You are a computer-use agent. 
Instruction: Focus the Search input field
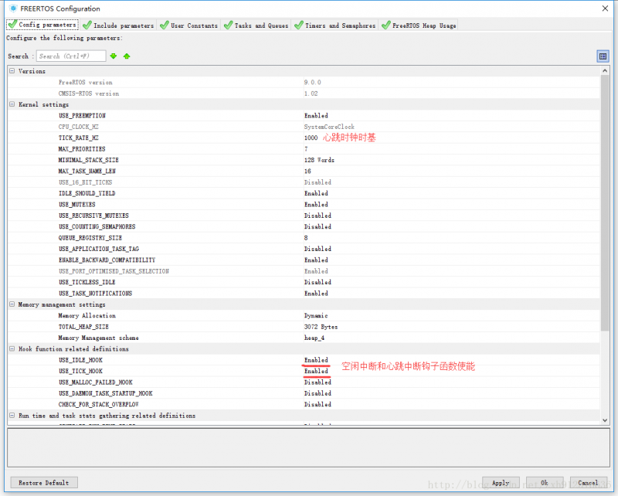pos(71,56)
